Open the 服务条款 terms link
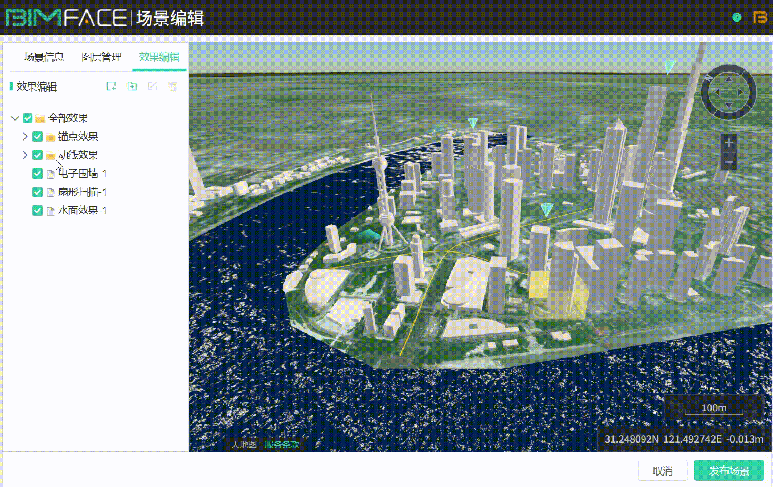773x487 pixels. coord(282,444)
